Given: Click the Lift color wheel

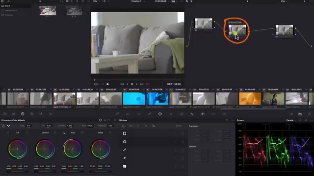Looking at the screenshot, I should [x=18, y=149].
